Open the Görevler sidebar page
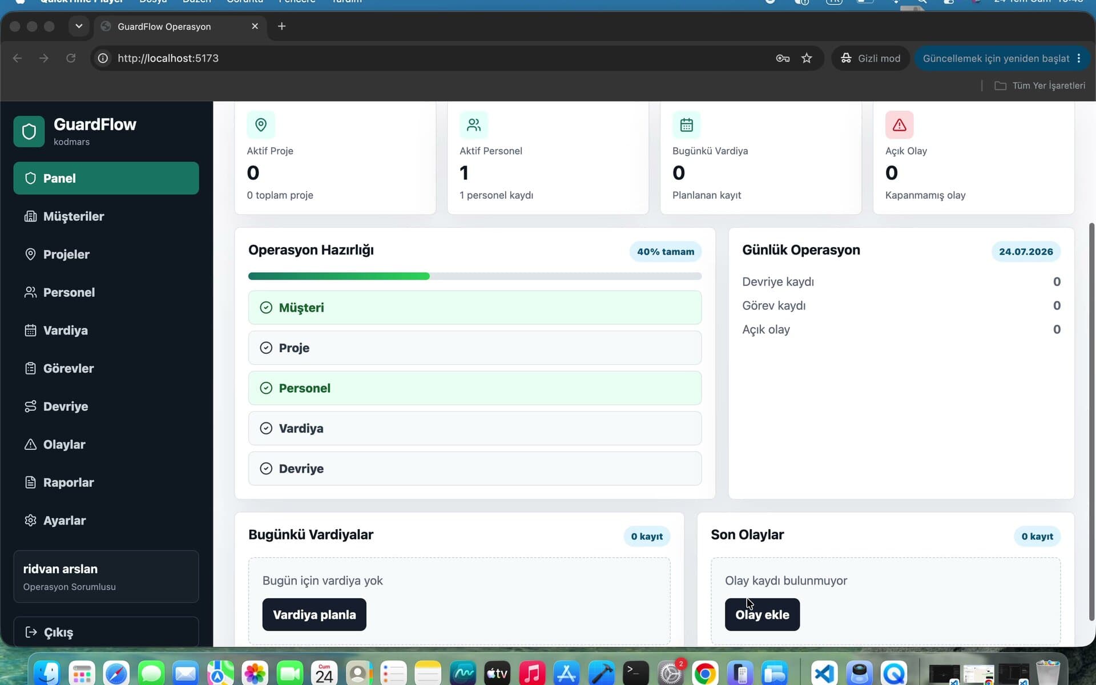Image resolution: width=1096 pixels, height=685 pixels. (106, 368)
